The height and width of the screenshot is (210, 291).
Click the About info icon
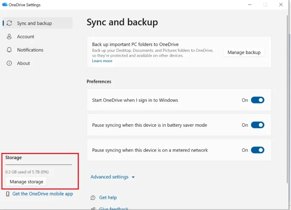9,63
